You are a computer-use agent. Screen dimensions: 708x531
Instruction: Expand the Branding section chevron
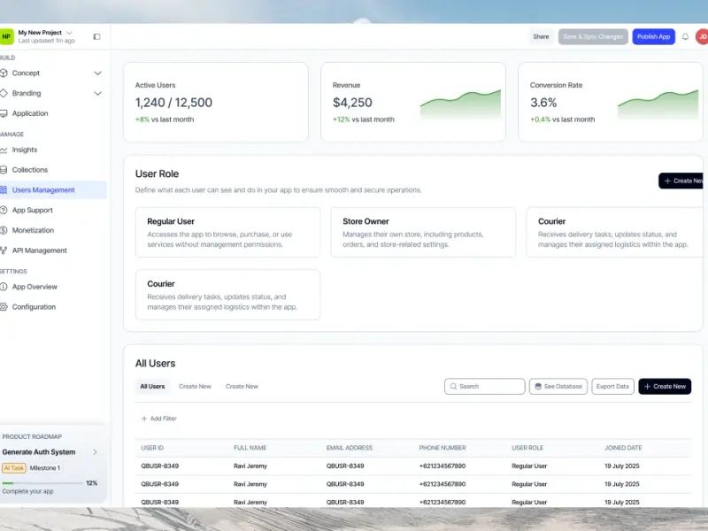pos(97,93)
